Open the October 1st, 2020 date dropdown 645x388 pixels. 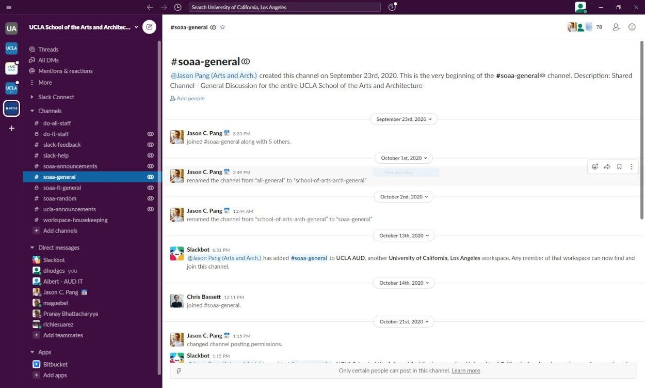coord(404,158)
